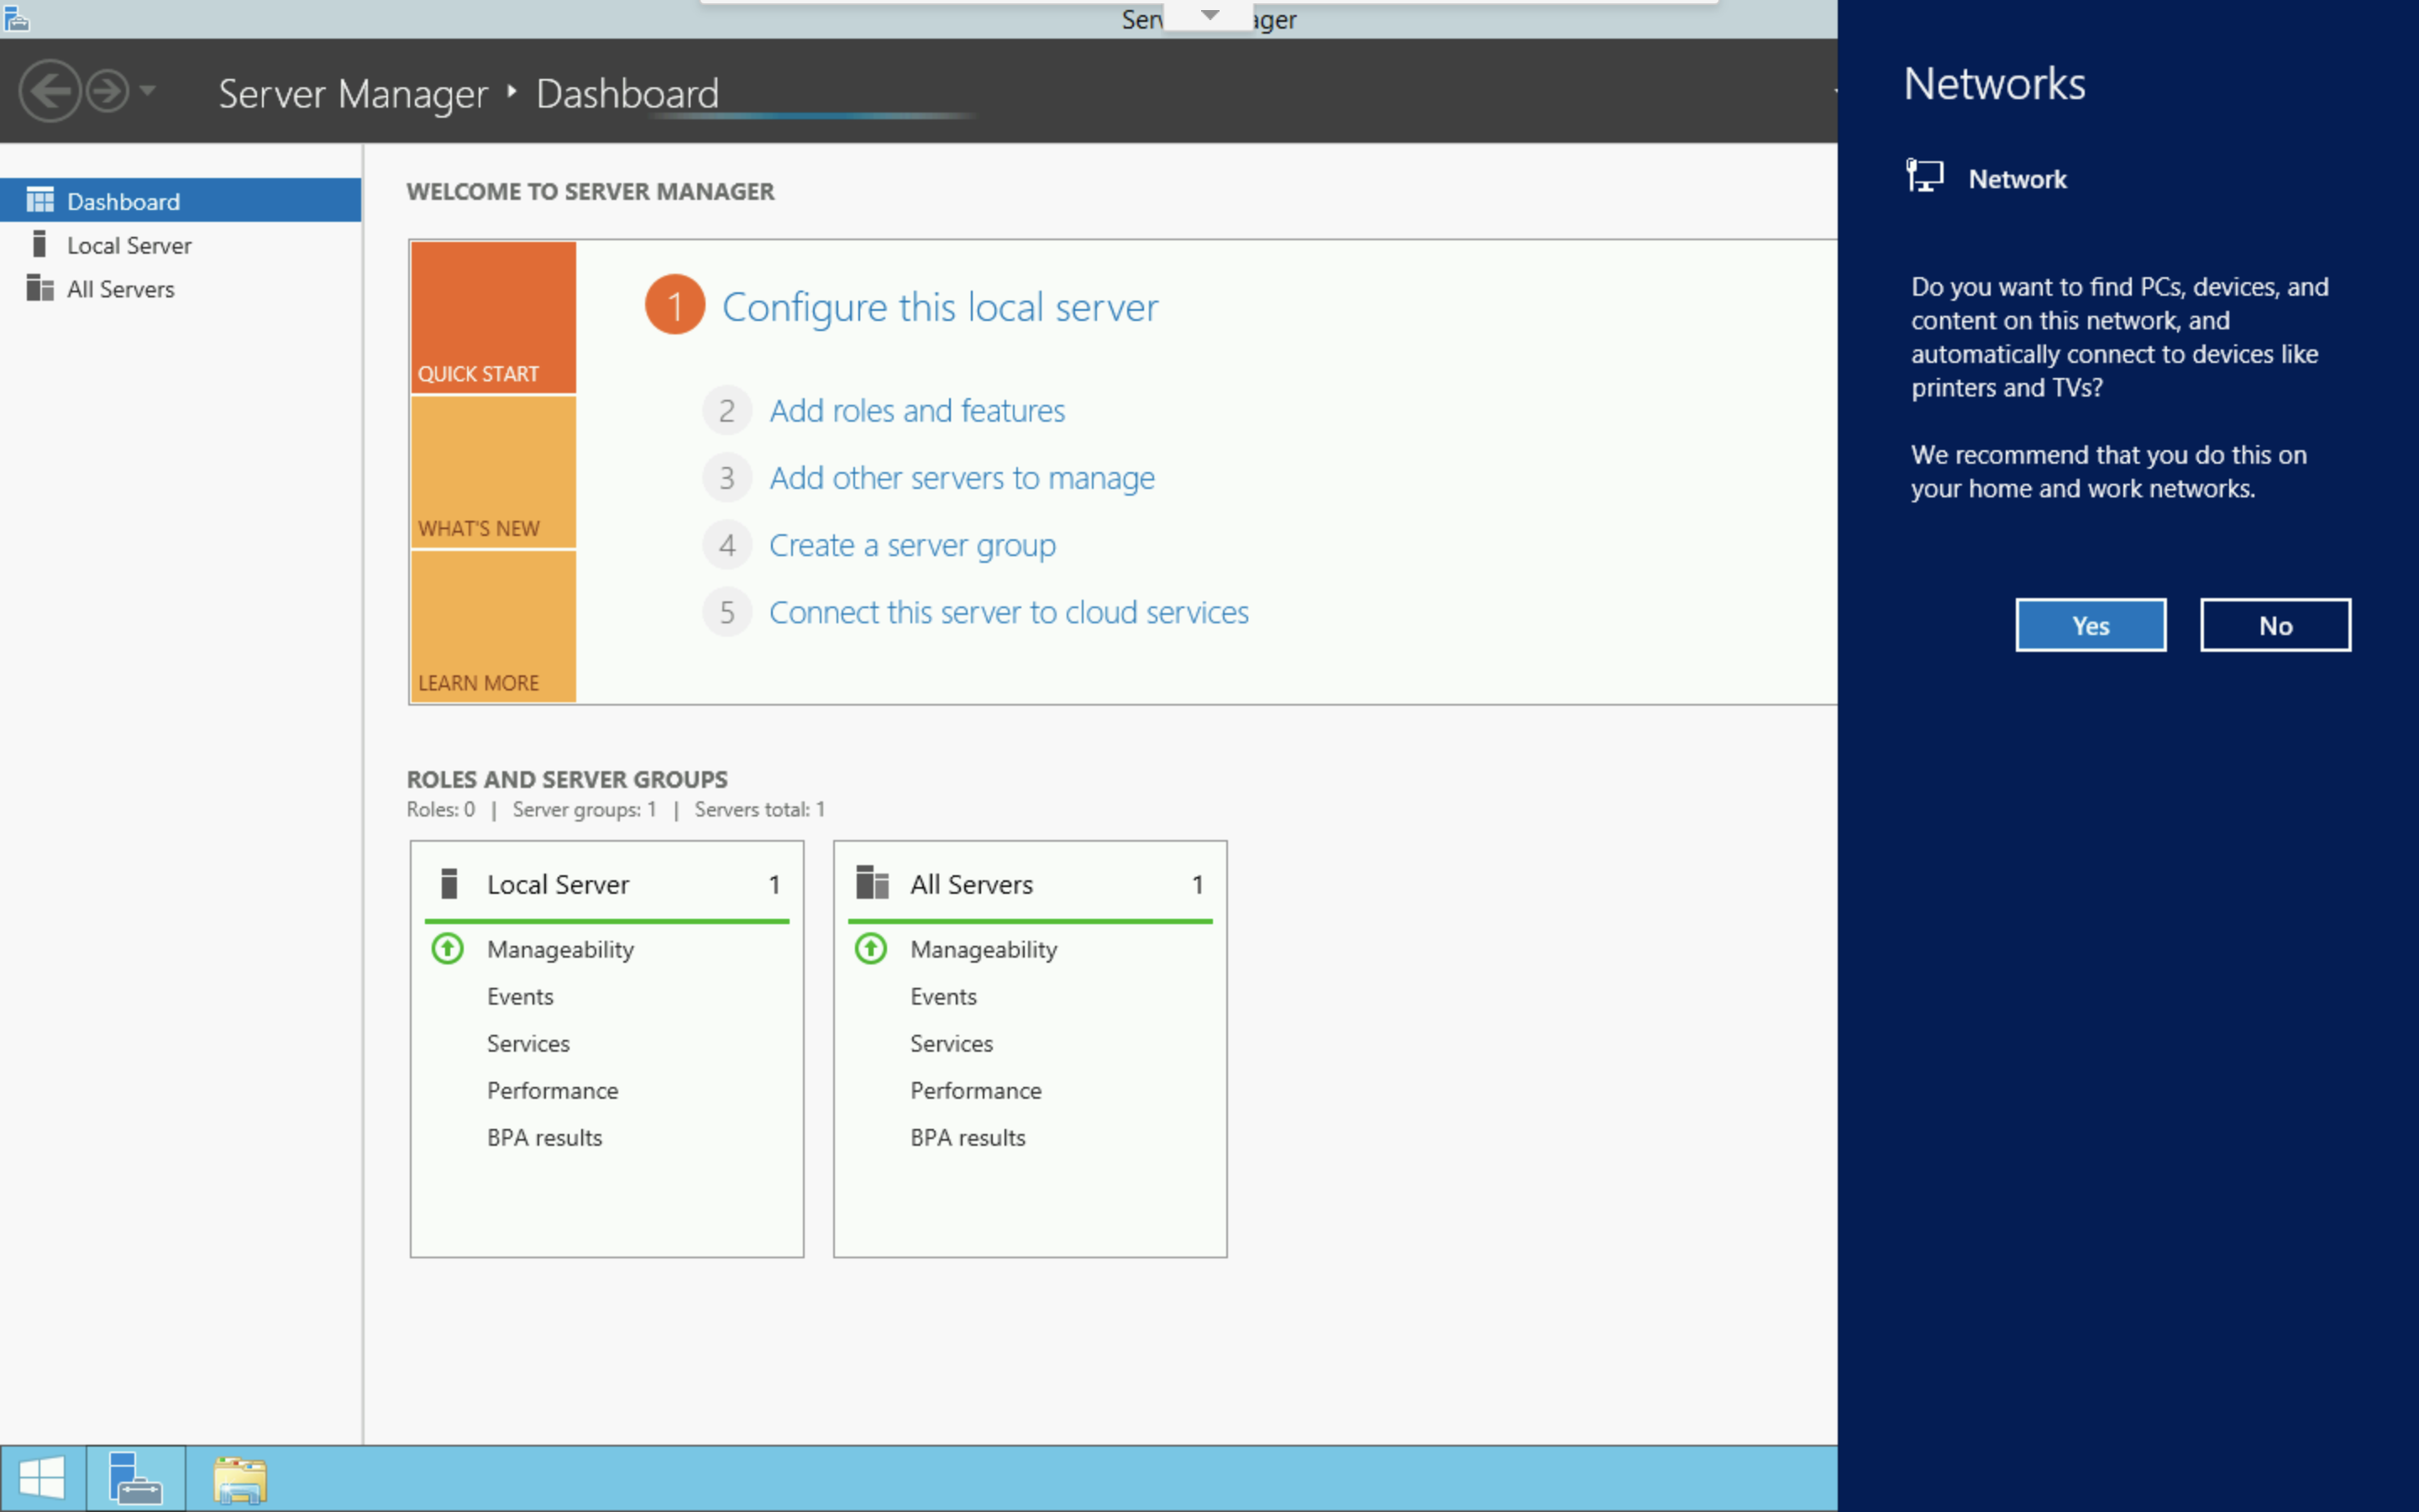Screen dimensions: 2419x1512
Task: Click the back navigation arrow icon
Action: pos(49,91)
